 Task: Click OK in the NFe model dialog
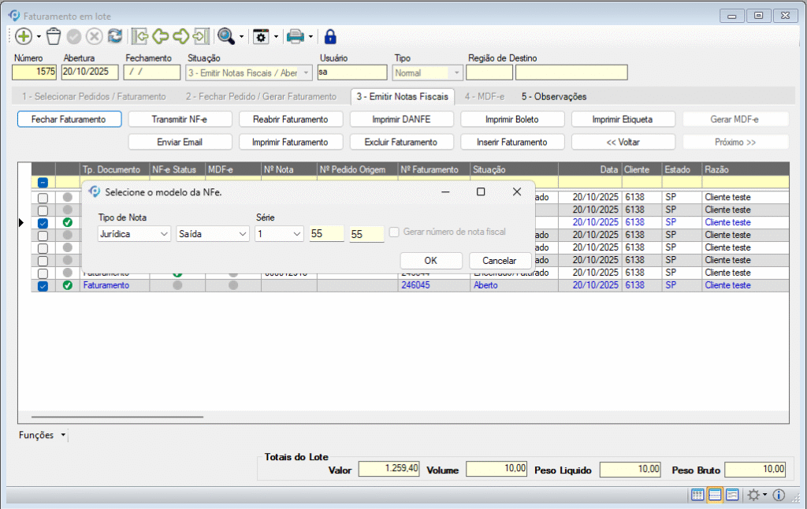(x=430, y=261)
